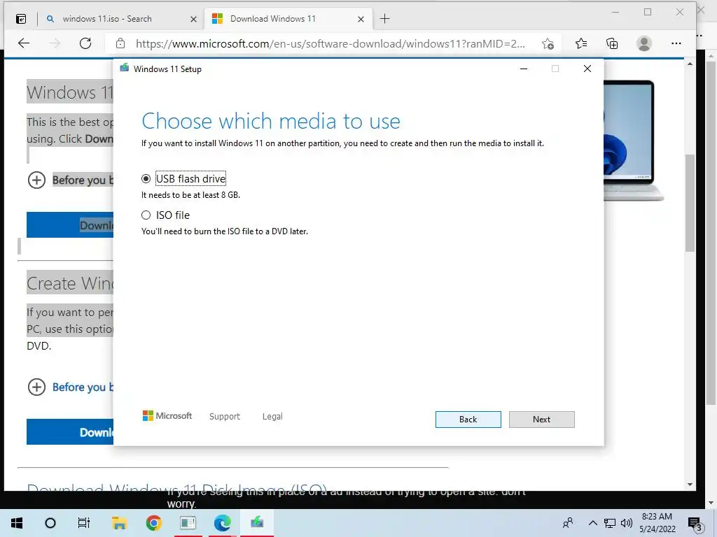Open the notification center icon
Image resolution: width=717 pixels, height=537 pixels.
tap(694, 523)
